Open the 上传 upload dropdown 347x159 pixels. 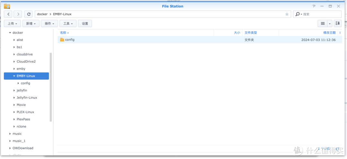13,23
